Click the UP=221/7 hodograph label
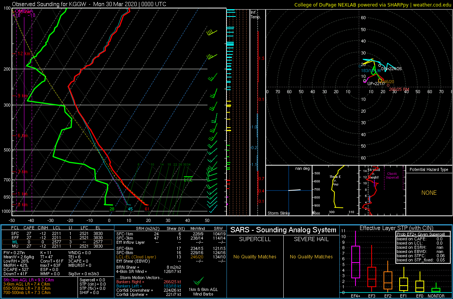Image resolution: width=453 pixels, height=299 pixels. coord(376,84)
